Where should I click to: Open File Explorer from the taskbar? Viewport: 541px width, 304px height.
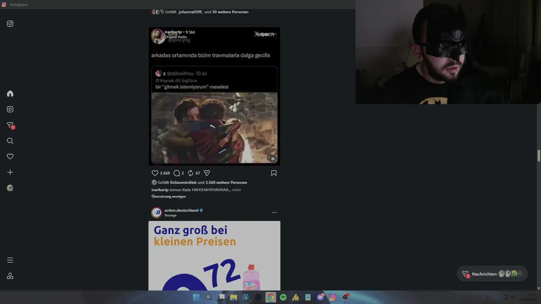tap(233, 297)
